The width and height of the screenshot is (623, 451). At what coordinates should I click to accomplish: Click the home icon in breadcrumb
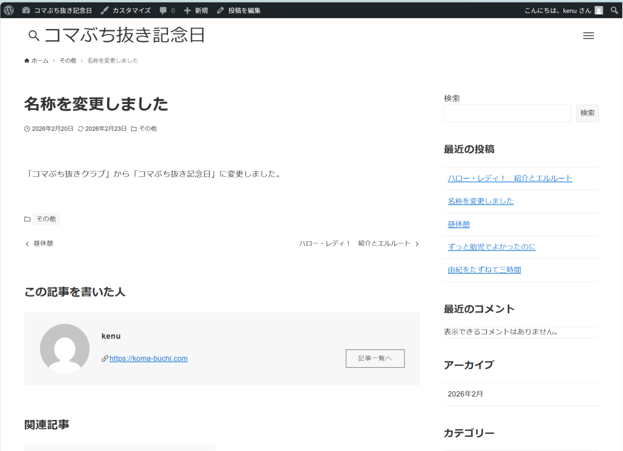27,61
